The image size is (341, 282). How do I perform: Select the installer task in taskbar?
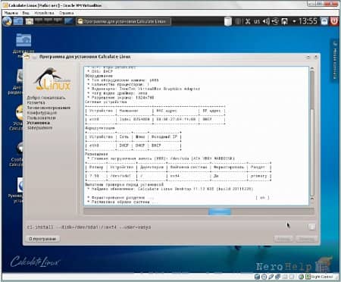(124, 21)
